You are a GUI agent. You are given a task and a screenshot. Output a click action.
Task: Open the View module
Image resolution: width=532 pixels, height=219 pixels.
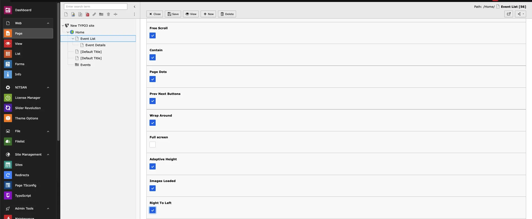point(28,44)
